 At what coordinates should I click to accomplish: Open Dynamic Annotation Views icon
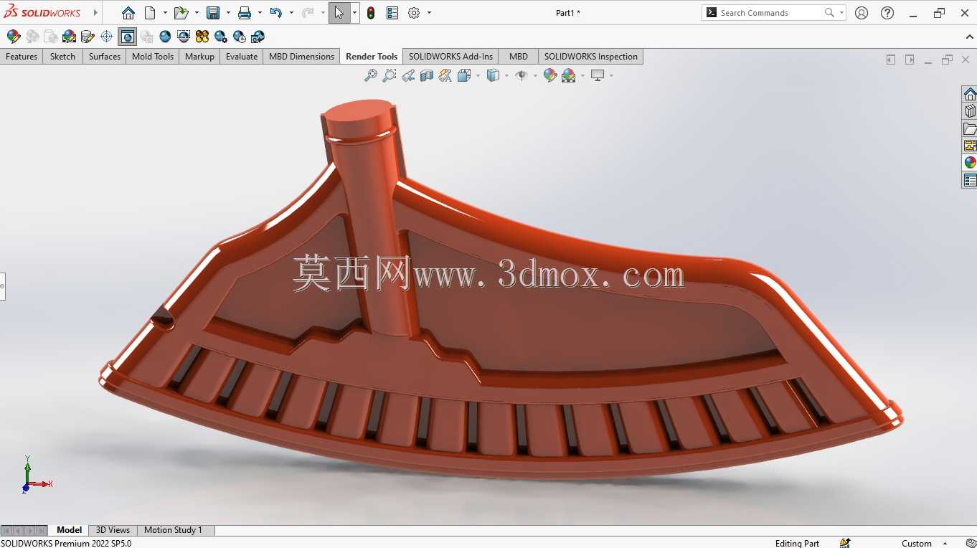click(x=445, y=75)
